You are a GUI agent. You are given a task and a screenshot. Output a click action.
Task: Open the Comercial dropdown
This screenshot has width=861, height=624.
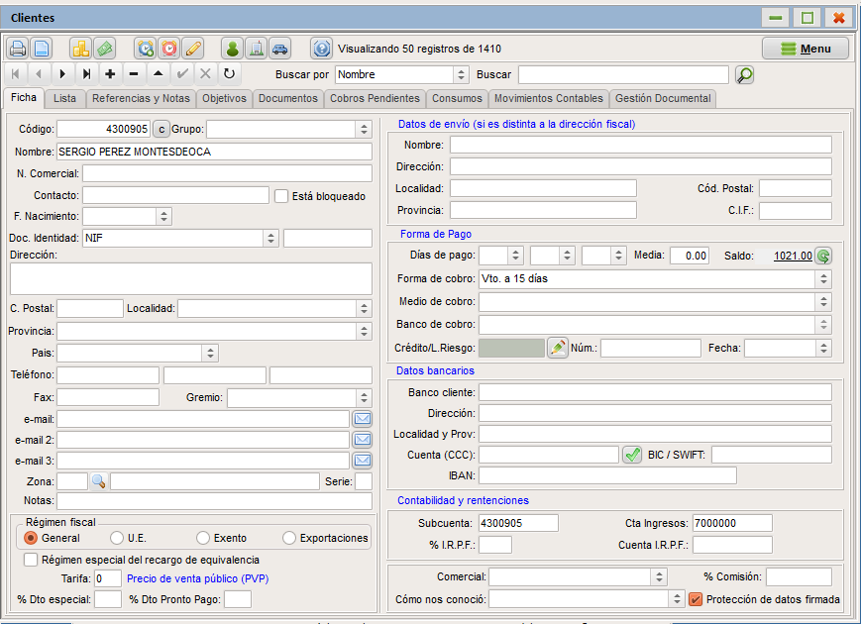click(659, 576)
